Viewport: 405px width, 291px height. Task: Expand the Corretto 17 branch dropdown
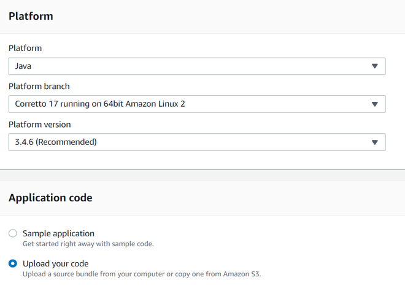(x=196, y=104)
